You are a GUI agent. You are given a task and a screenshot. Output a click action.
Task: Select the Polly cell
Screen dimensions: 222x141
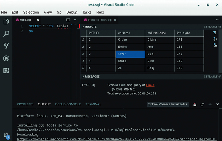tap(160, 68)
